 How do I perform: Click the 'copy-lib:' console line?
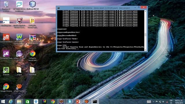coord(62,45)
